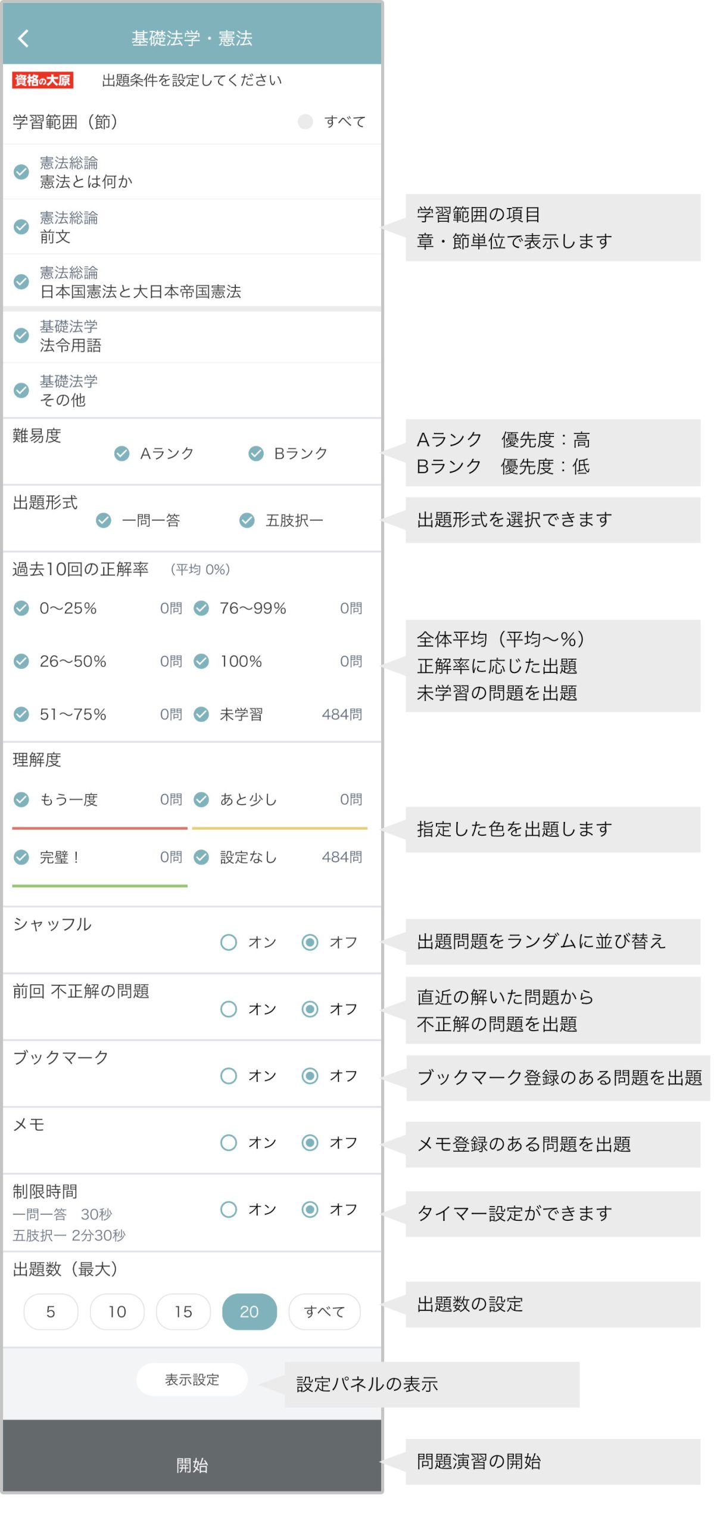
Task: Click the 資格の大原 logo
Action: 42,80
